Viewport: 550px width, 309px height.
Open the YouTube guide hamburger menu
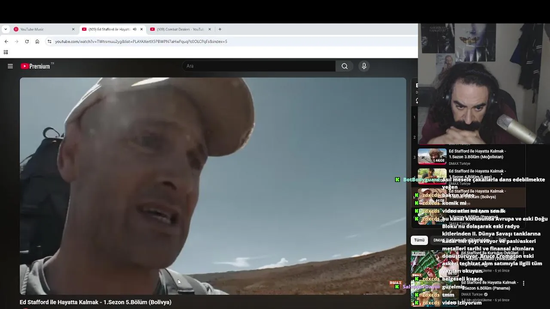pyautogui.click(x=10, y=66)
